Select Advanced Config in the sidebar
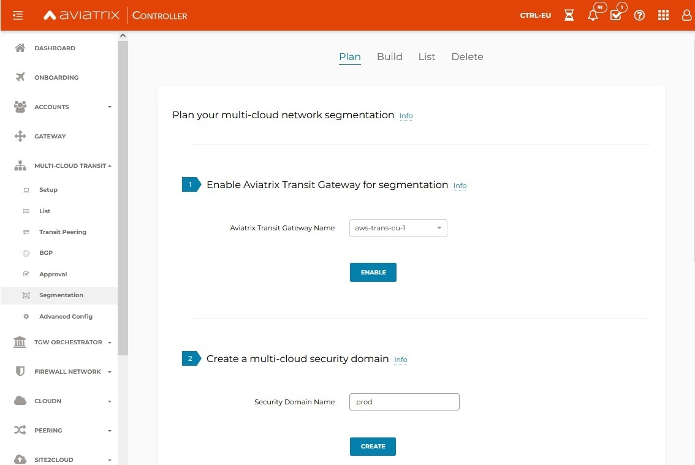This screenshot has width=695, height=465. click(66, 317)
